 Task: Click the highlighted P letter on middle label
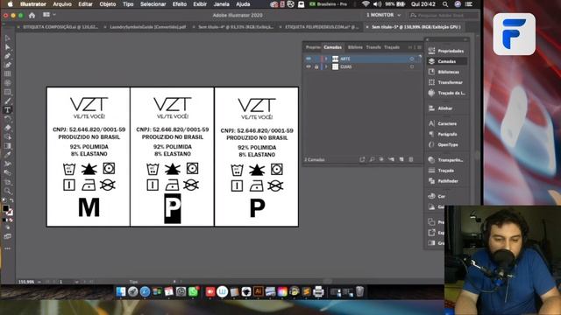pyautogui.click(x=173, y=208)
